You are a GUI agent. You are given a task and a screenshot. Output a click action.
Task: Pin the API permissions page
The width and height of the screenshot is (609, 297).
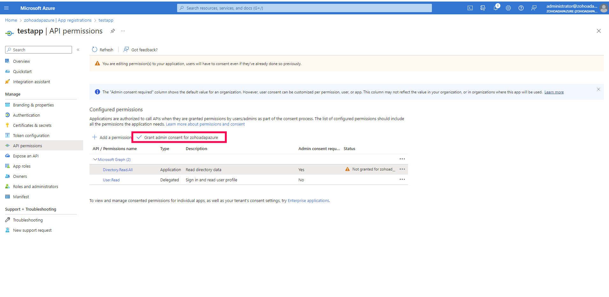[112, 31]
